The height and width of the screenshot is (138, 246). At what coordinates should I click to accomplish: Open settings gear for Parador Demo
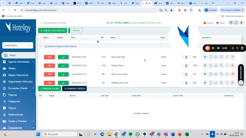click(x=205, y=66)
